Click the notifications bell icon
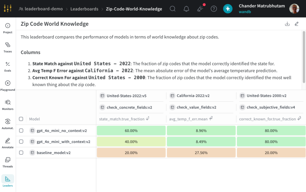The height and width of the screenshot is (192, 306). coord(186,9)
